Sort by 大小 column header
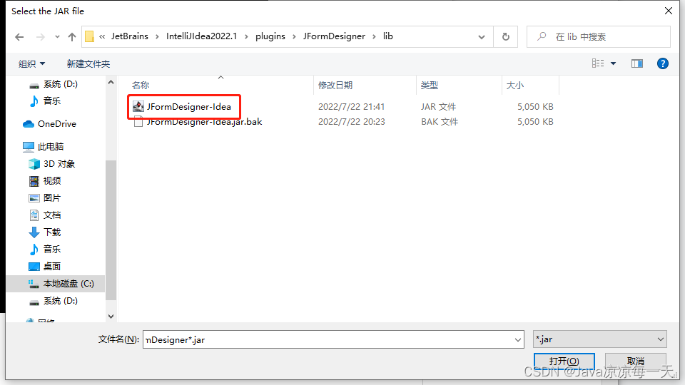 point(515,85)
